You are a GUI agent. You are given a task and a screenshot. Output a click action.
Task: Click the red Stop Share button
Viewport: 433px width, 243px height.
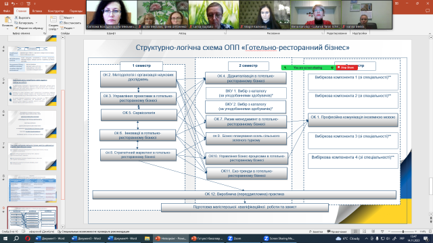(346, 67)
